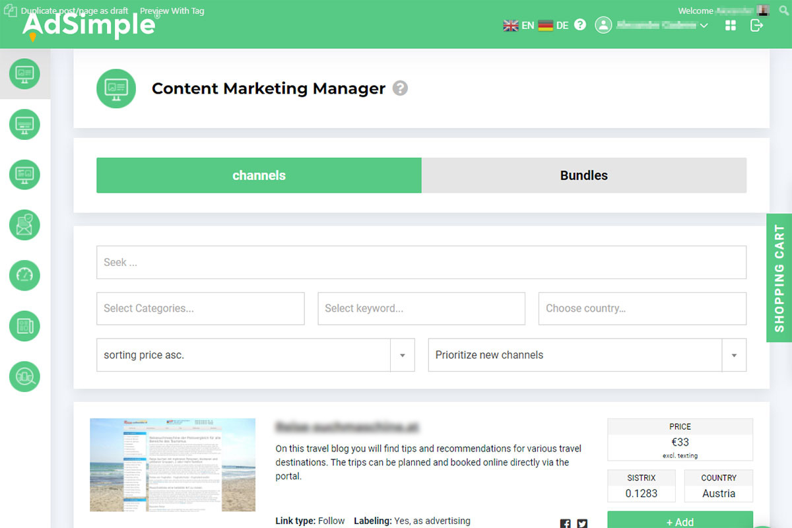Switch language to English

tap(519, 26)
